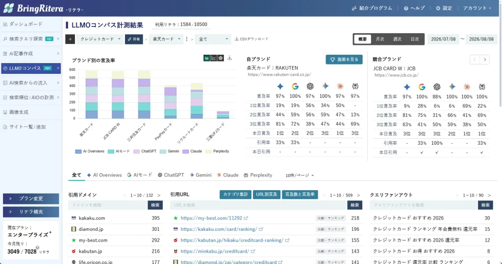
Task: Click ChatGPT icon in 競合ブランド header
Action: click(x=437, y=87)
